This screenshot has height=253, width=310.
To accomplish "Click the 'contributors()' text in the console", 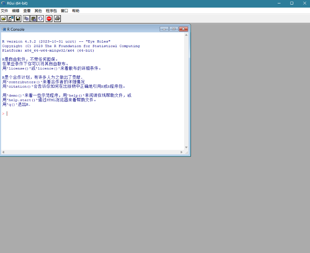I will [x=24, y=82].
